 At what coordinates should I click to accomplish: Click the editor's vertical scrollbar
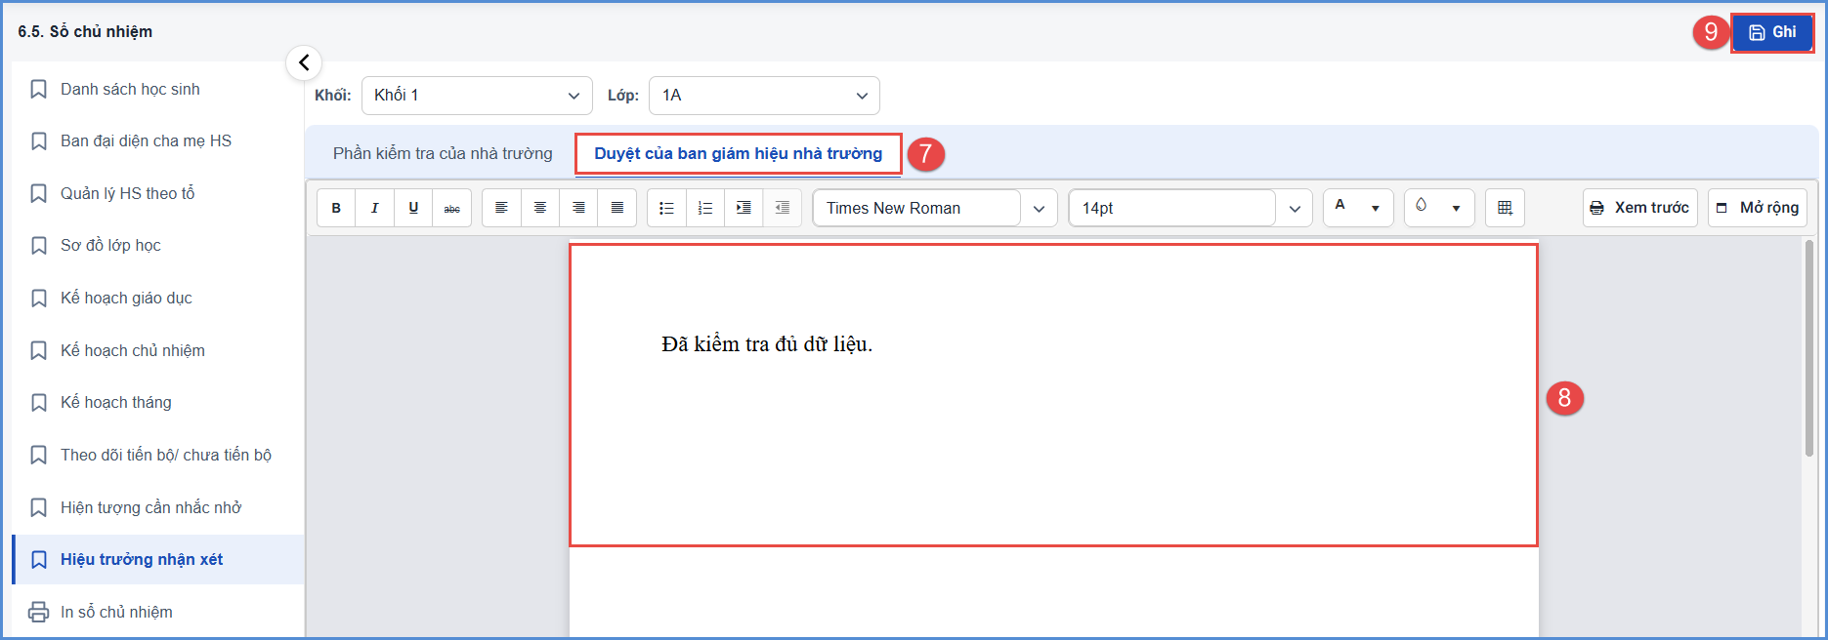tap(1808, 347)
